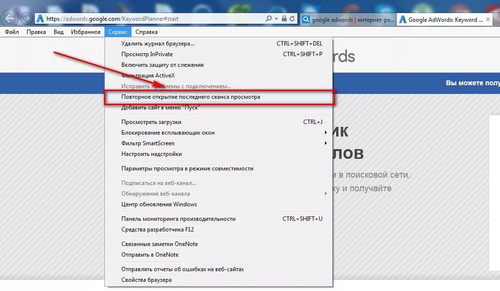Open the Справка menu
This screenshot has height=291, width=500.
click(x=147, y=32)
